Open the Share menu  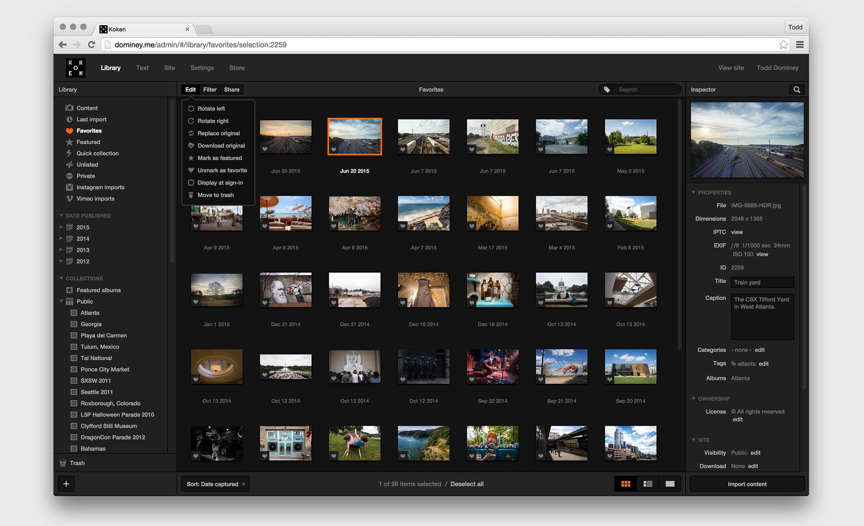click(x=232, y=89)
